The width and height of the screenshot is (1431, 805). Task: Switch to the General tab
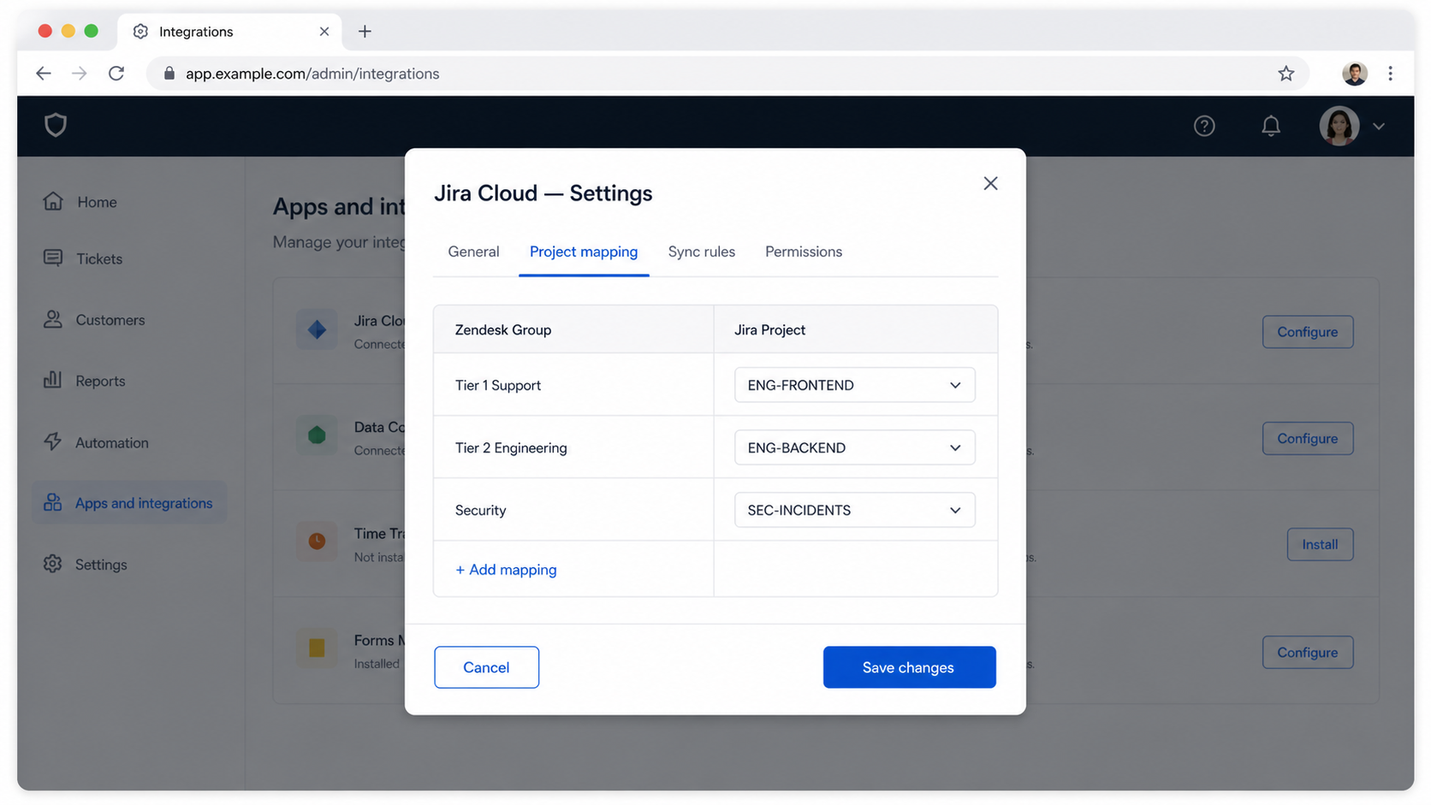click(x=473, y=252)
